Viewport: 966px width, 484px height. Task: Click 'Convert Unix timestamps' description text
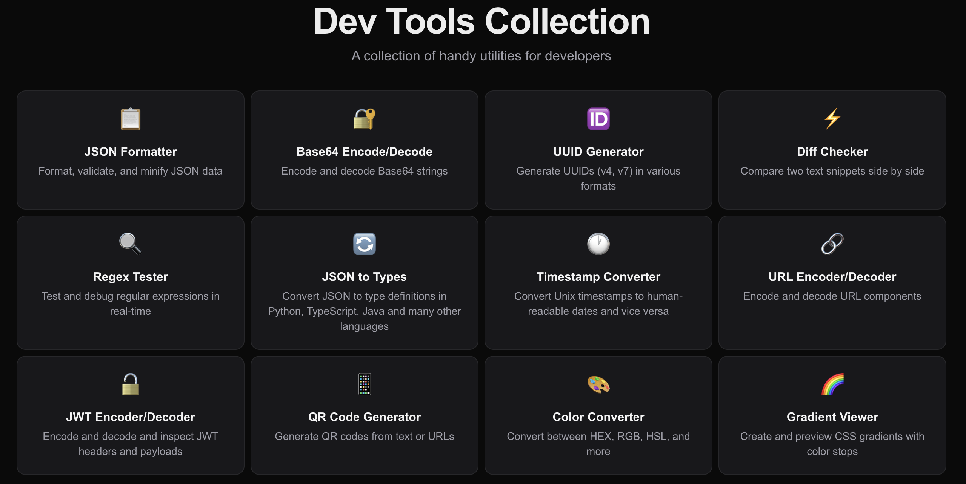coord(598,304)
